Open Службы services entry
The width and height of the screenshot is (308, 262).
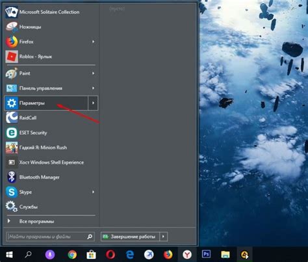tap(50, 207)
